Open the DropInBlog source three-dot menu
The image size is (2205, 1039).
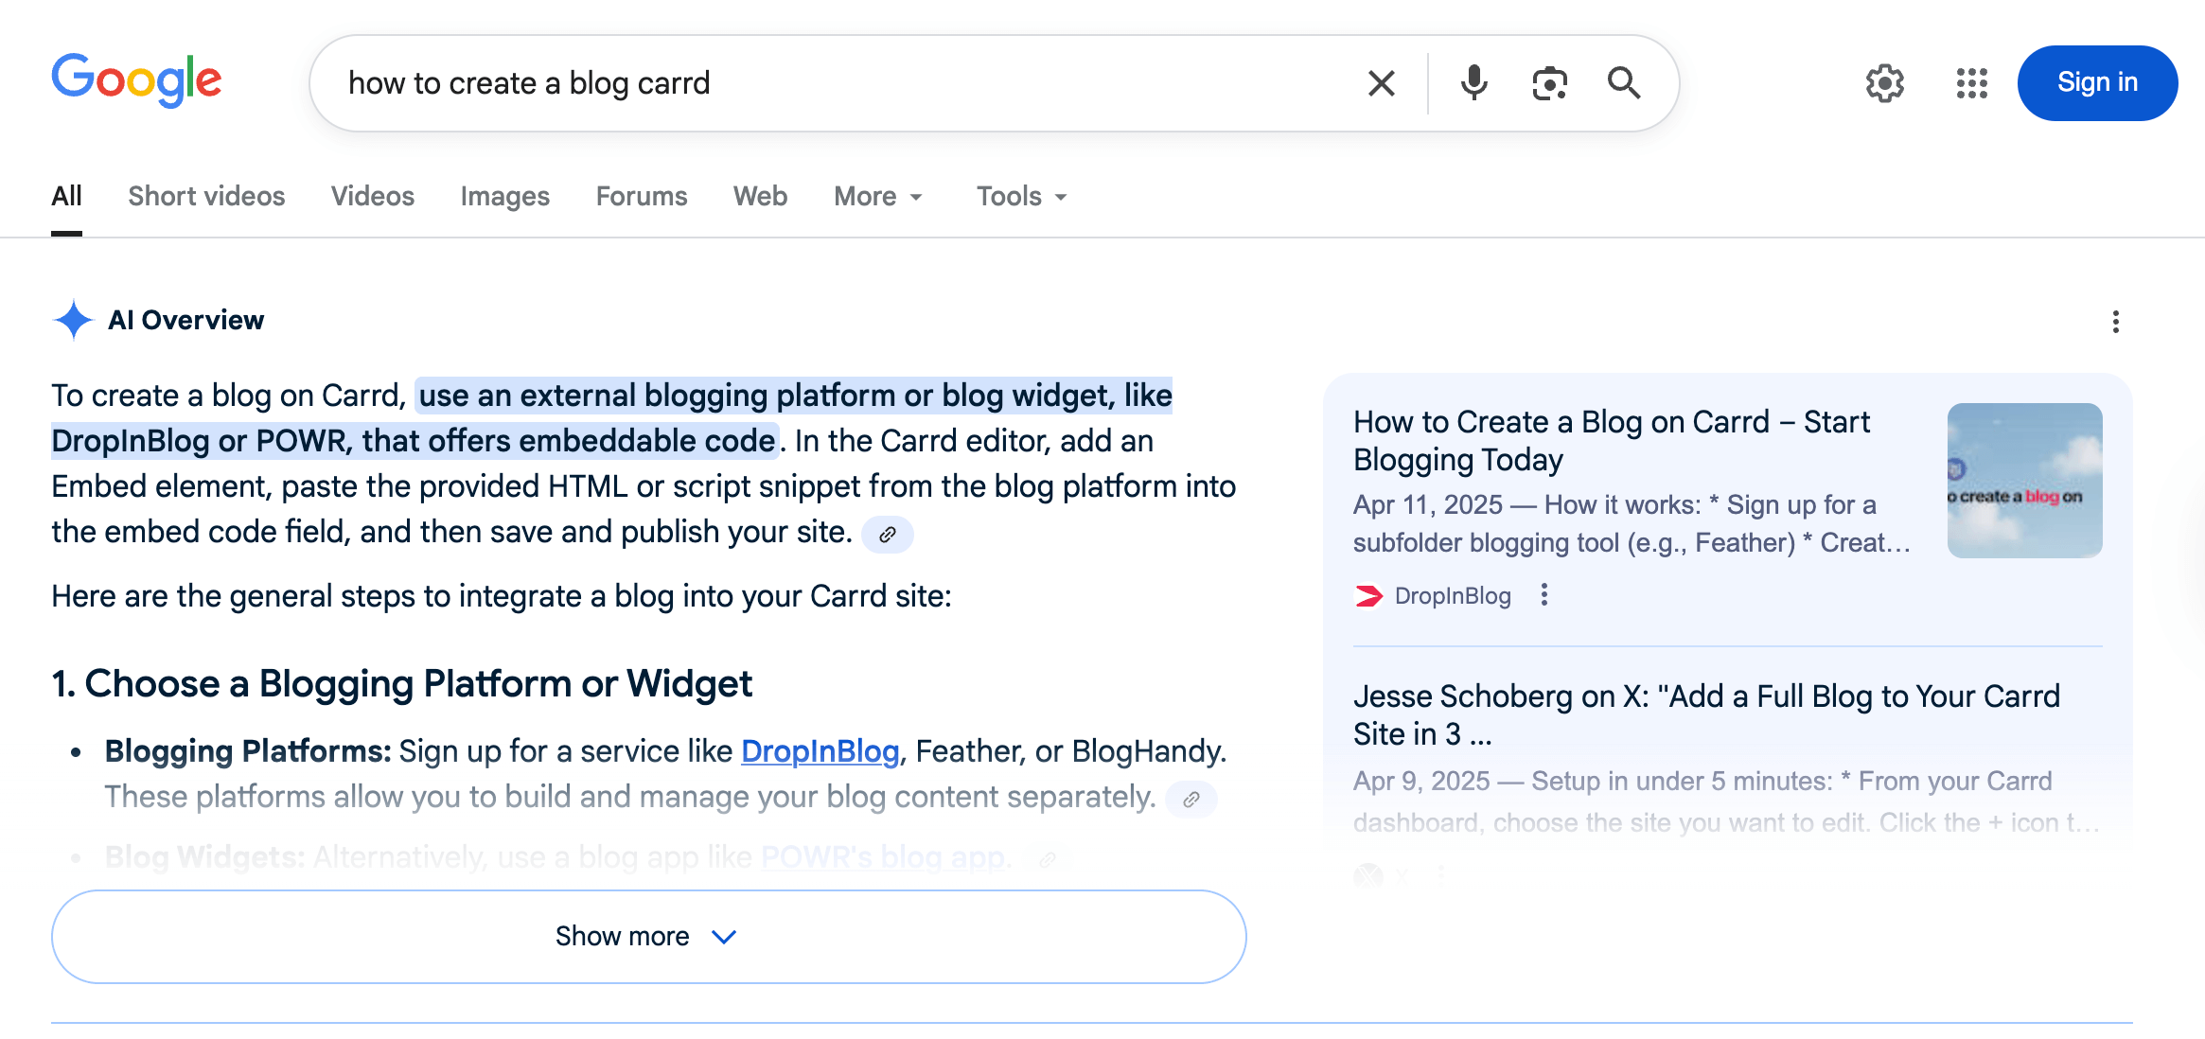pos(1544,595)
